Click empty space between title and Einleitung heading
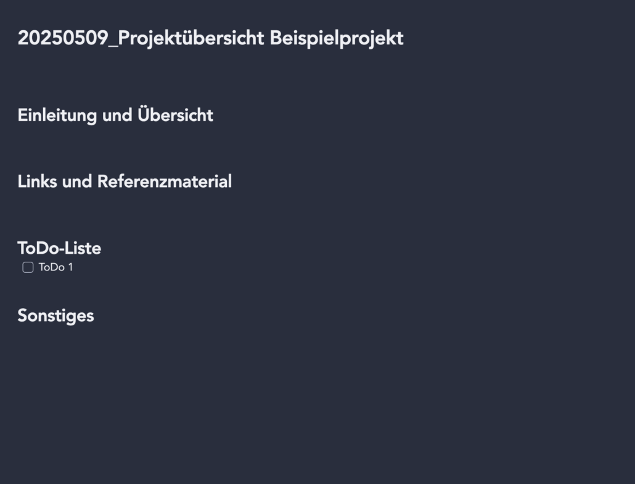The height and width of the screenshot is (484, 635). coord(317,77)
